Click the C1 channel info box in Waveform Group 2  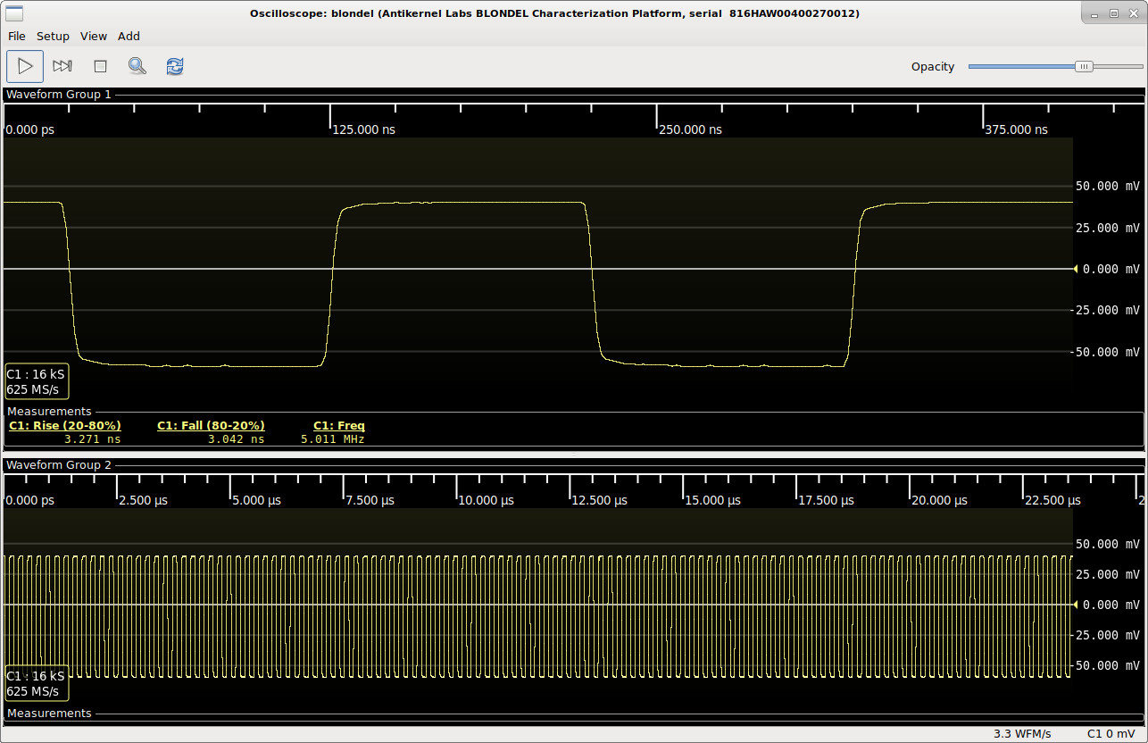pos(37,683)
